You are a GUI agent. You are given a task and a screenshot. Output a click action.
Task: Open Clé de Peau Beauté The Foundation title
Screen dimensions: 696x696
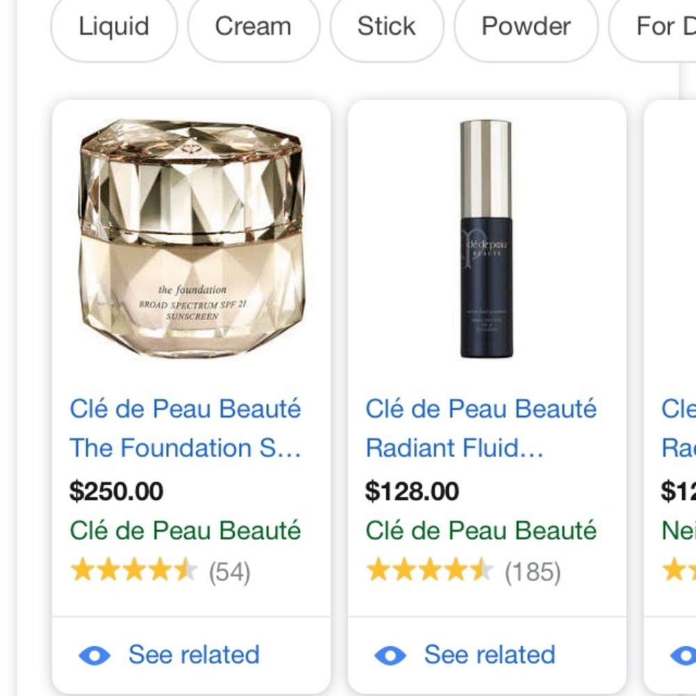pos(185,428)
